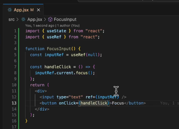The height and width of the screenshot is (129, 179).
Task: Click line number 13 in the gutter
Action: coord(14,103)
